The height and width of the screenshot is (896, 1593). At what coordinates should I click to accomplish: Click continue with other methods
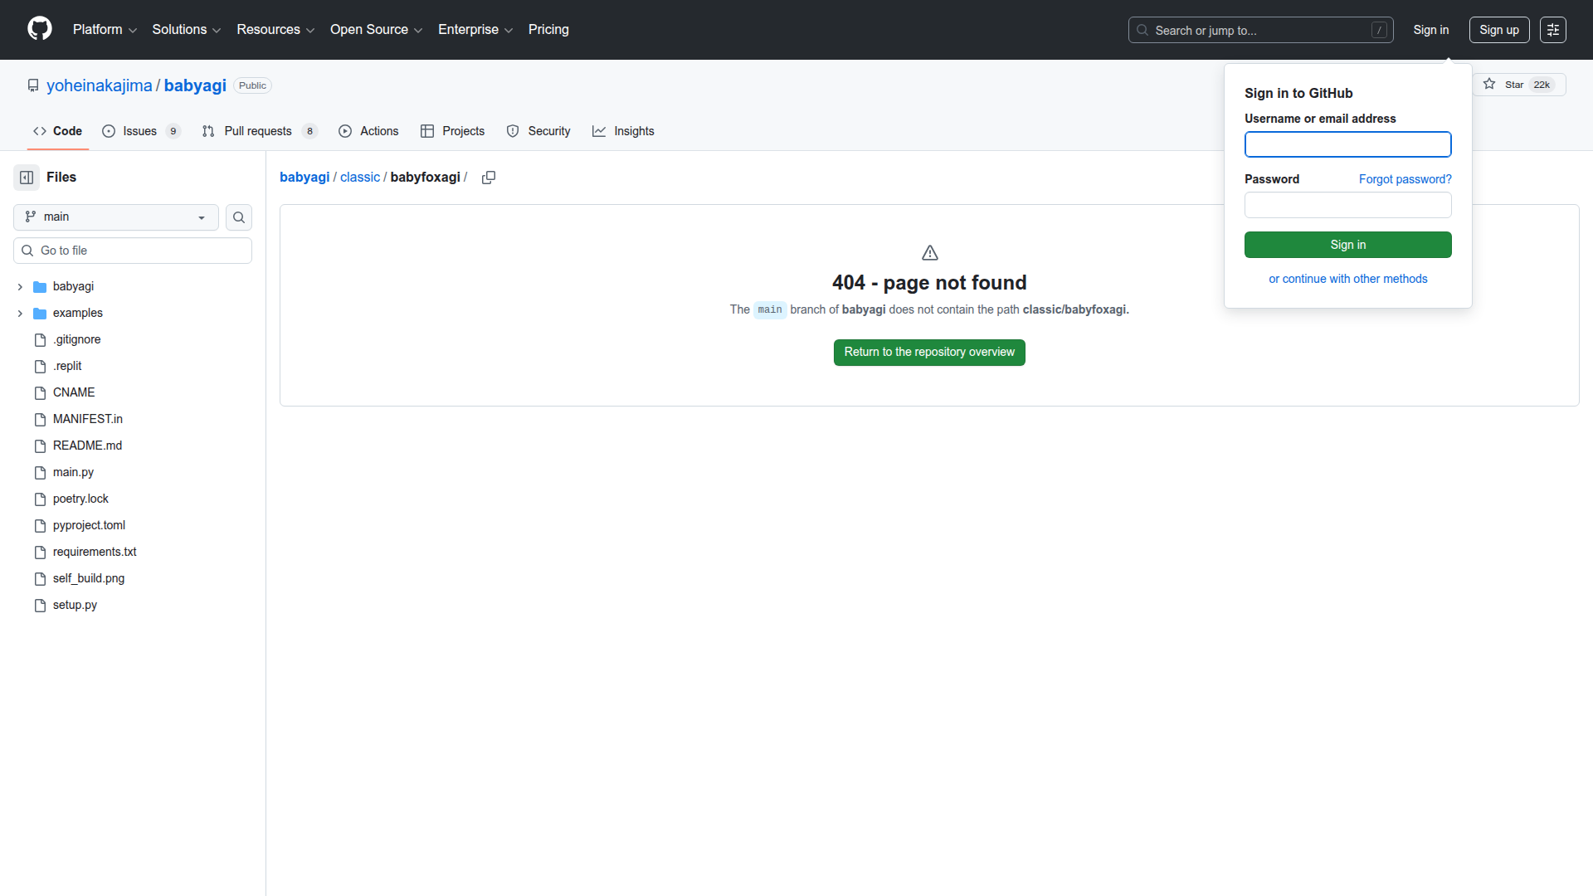point(1347,279)
